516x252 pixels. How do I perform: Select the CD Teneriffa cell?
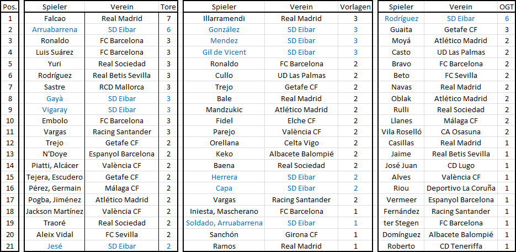[461, 246]
